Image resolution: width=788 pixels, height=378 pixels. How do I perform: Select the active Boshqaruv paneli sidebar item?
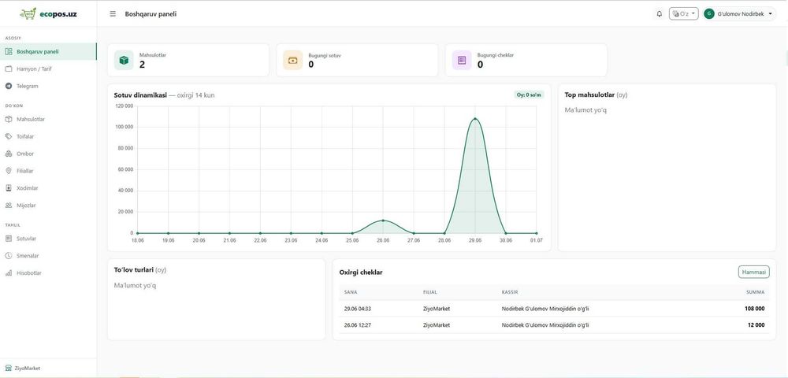48,51
